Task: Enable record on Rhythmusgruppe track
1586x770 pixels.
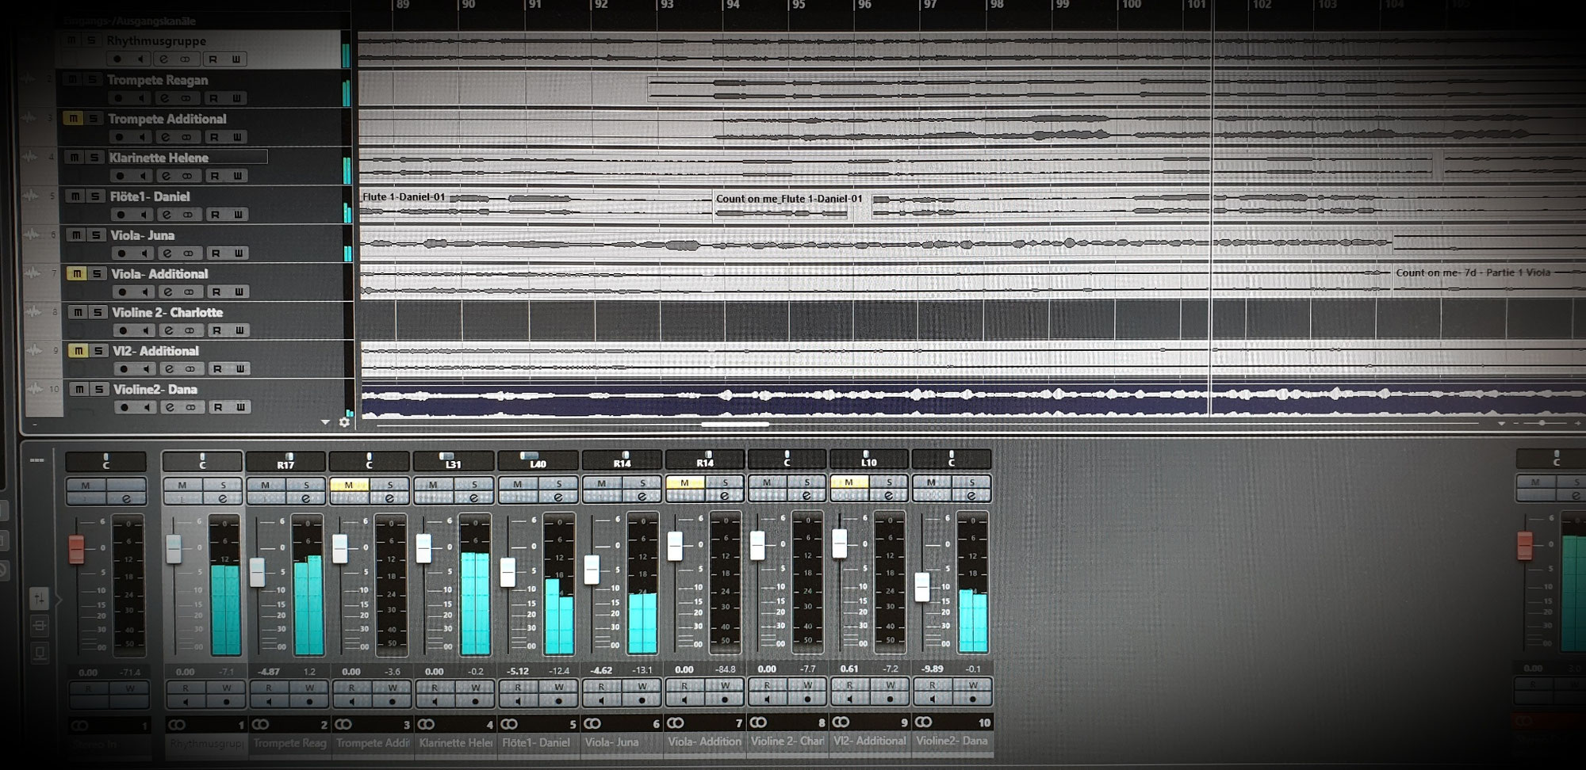Action: pos(117,59)
